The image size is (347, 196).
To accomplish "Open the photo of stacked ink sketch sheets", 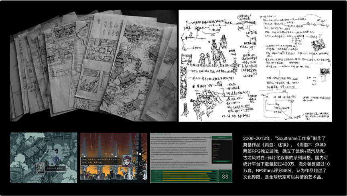I will (93, 65).
